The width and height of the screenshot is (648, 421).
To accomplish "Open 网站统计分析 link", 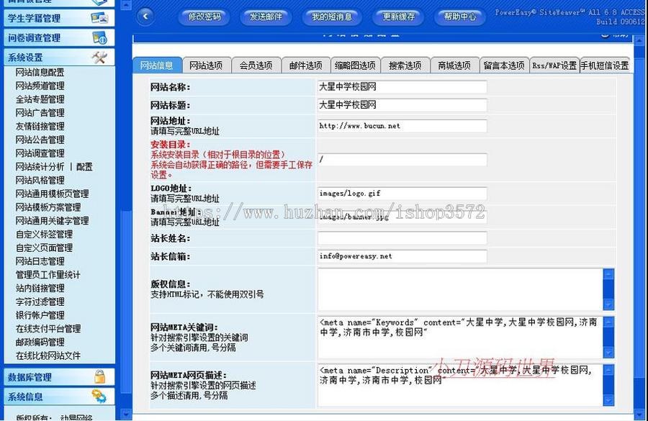I will (40, 167).
